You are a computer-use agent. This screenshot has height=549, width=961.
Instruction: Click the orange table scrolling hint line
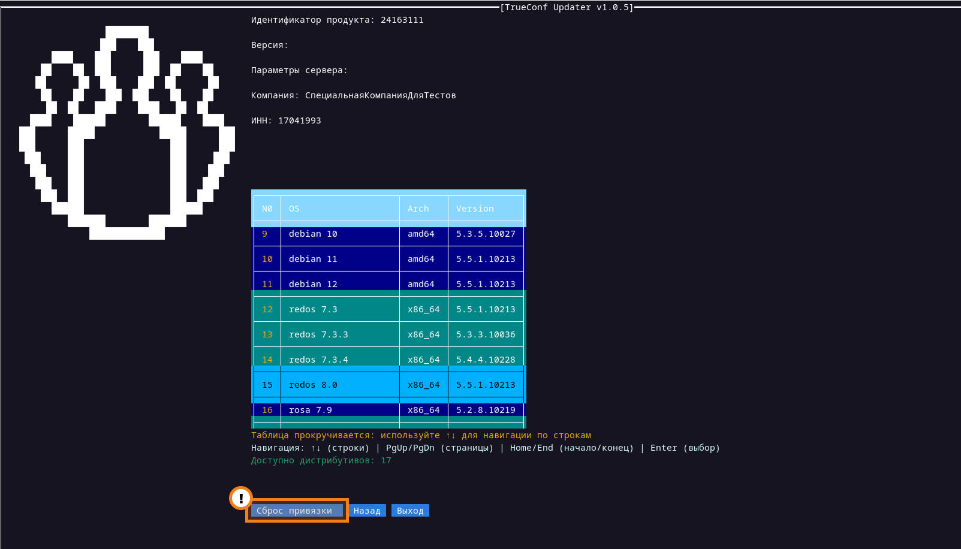tap(421, 435)
